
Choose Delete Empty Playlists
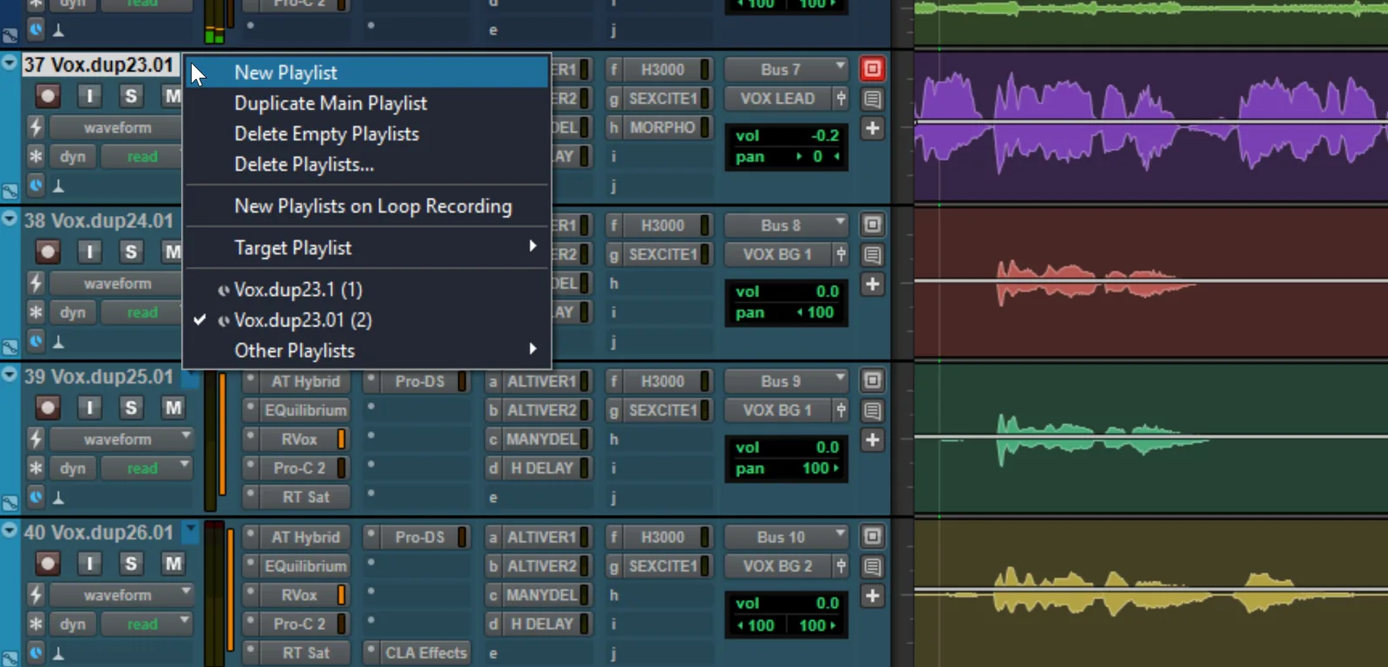click(x=368, y=134)
